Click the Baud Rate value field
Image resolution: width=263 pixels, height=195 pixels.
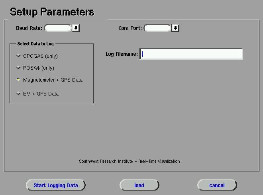(x=58, y=28)
